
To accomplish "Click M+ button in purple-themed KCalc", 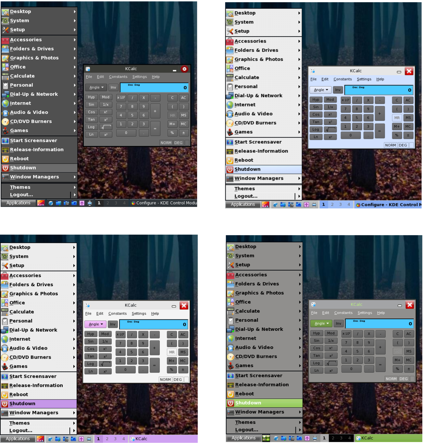I will [x=171, y=361].
